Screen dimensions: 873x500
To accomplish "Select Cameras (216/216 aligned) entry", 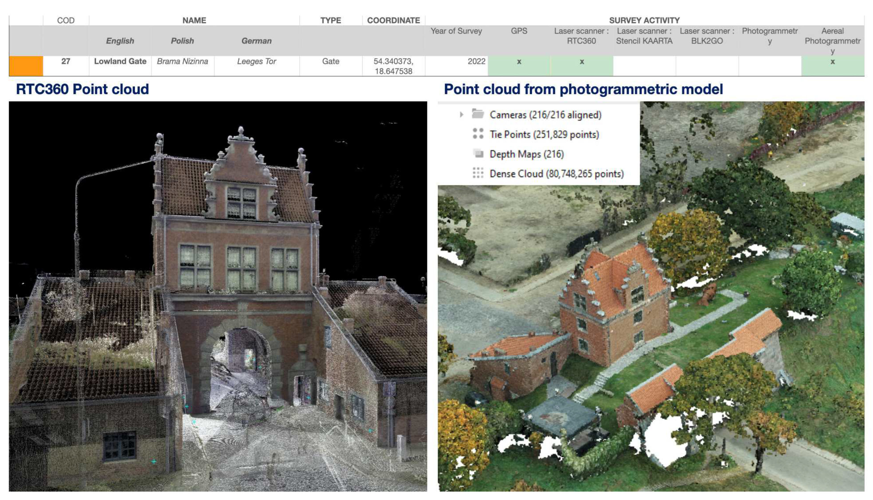I will point(545,115).
